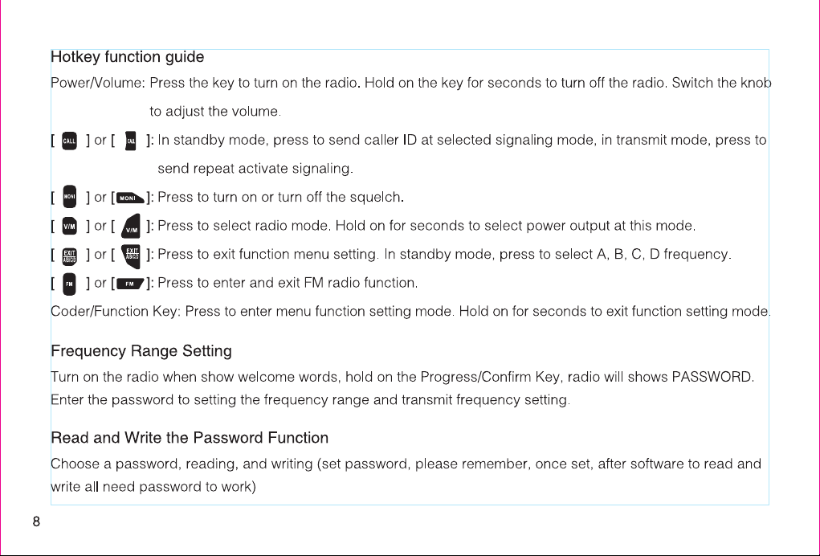Click the front CALL key icon
The width and height of the screenshot is (820, 556).
[69, 141]
